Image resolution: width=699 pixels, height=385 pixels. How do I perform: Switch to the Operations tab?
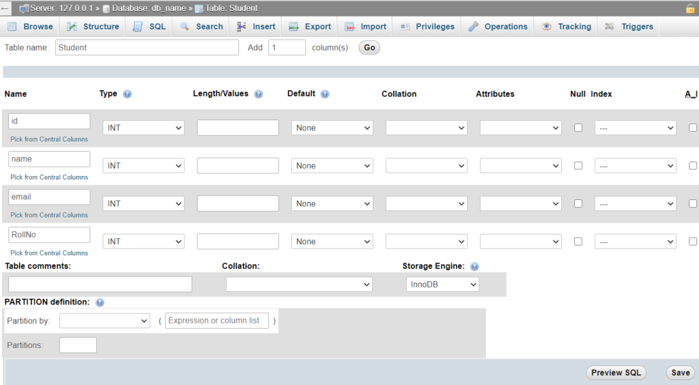pyautogui.click(x=498, y=27)
